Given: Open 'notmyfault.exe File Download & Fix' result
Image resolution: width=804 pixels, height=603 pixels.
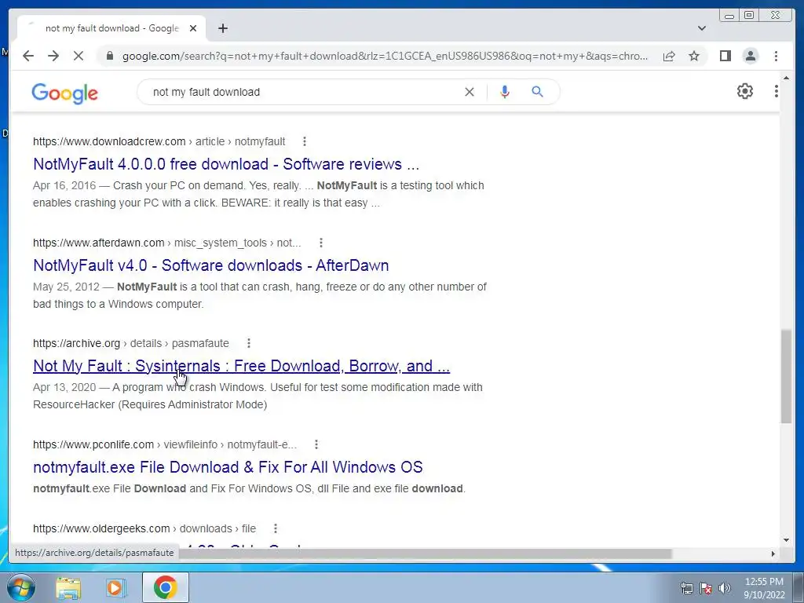Looking at the screenshot, I should [x=228, y=466].
